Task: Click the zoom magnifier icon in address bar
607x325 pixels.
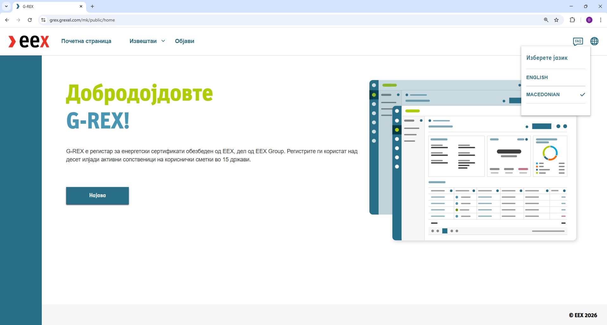Action: click(x=546, y=20)
